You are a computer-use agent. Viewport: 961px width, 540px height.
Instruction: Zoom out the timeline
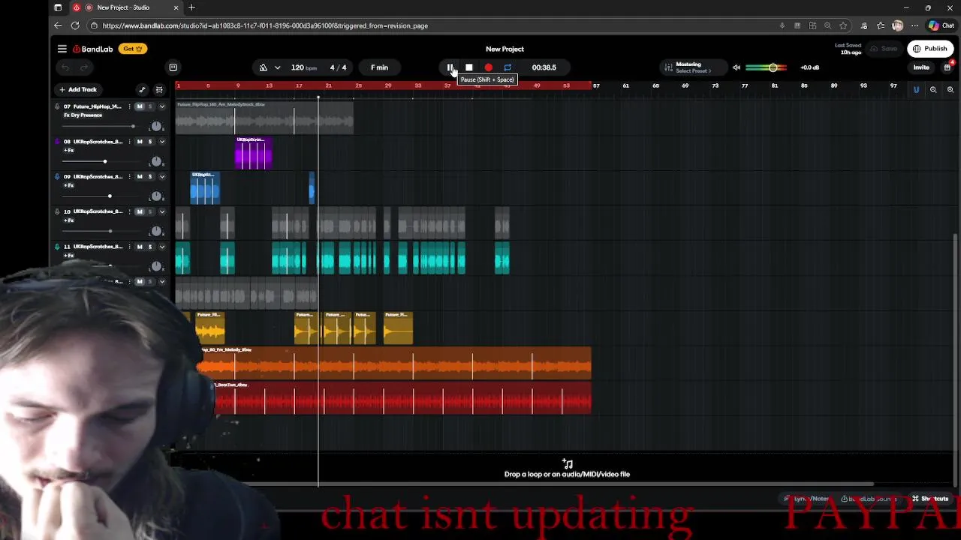tap(933, 89)
